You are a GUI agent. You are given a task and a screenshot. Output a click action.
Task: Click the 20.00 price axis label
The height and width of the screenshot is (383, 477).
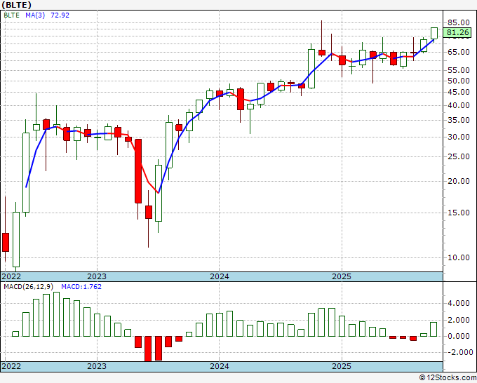coord(459,181)
